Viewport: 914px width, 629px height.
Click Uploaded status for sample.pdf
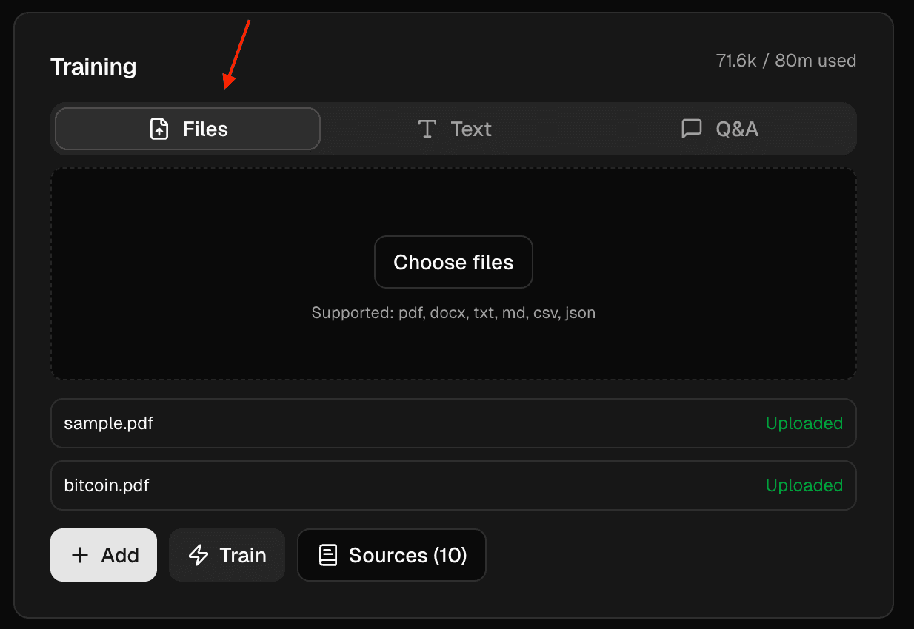tap(804, 424)
